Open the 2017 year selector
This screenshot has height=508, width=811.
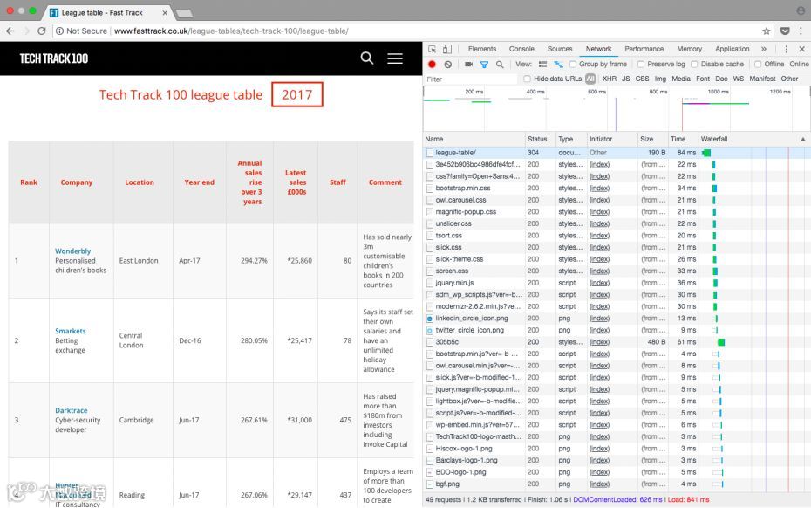296,95
